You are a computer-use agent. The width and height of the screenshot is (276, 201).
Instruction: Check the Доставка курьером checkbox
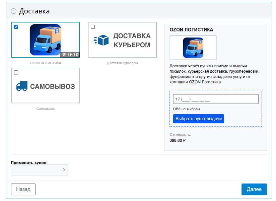93,27
